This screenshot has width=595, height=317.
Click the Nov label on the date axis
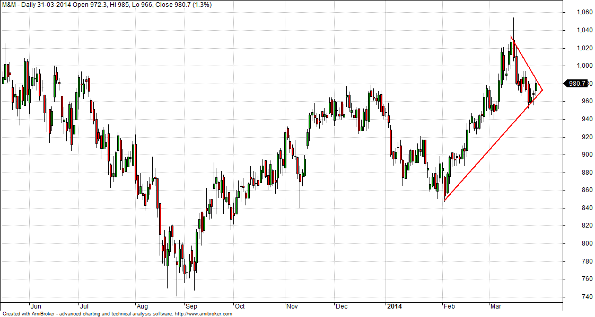[x=292, y=306]
